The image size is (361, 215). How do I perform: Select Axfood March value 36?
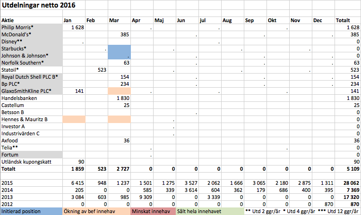point(119,141)
